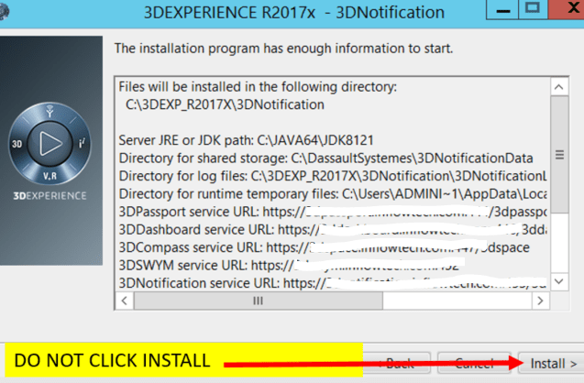584x383 pixels.
Task: Click the 3DSWYM service URL line
Action: pyautogui.click(x=292, y=266)
